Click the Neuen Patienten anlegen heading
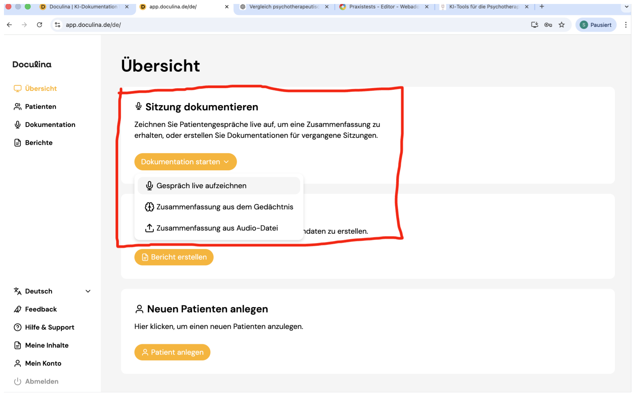The image size is (635, 396). [x=207, y=309]
